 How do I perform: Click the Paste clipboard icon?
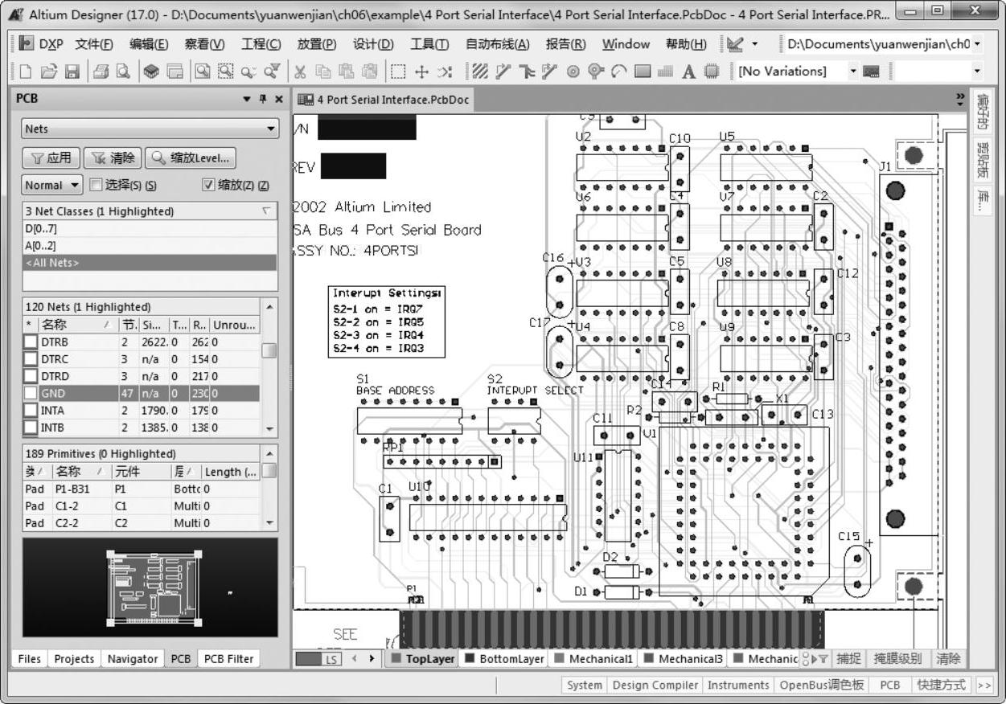[347, 72]
